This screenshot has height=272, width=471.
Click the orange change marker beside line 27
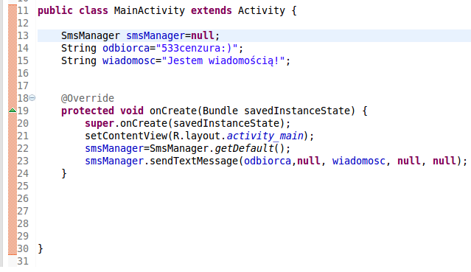point(13,211)
